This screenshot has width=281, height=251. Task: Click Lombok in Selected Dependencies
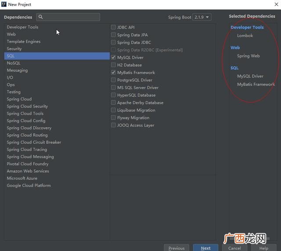point(245,36)
